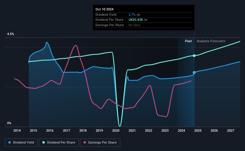The height and width of the screenshot is (151, 245).
Task: Select the teal Dividend Per Share data point marker
Action: pos(194,56)
